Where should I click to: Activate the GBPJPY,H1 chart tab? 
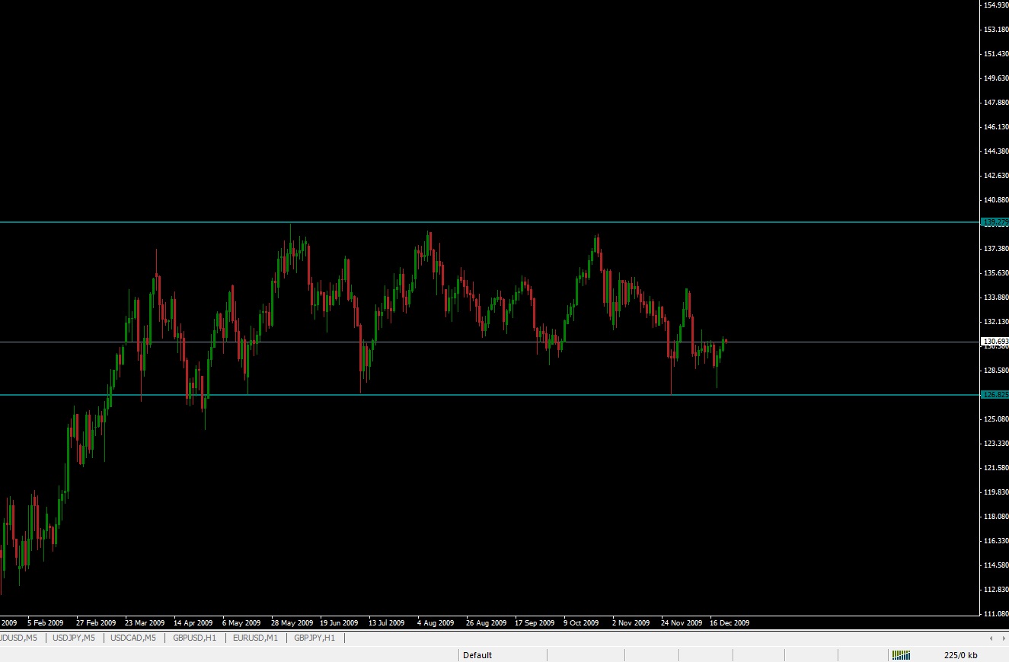tap(315, 638)
